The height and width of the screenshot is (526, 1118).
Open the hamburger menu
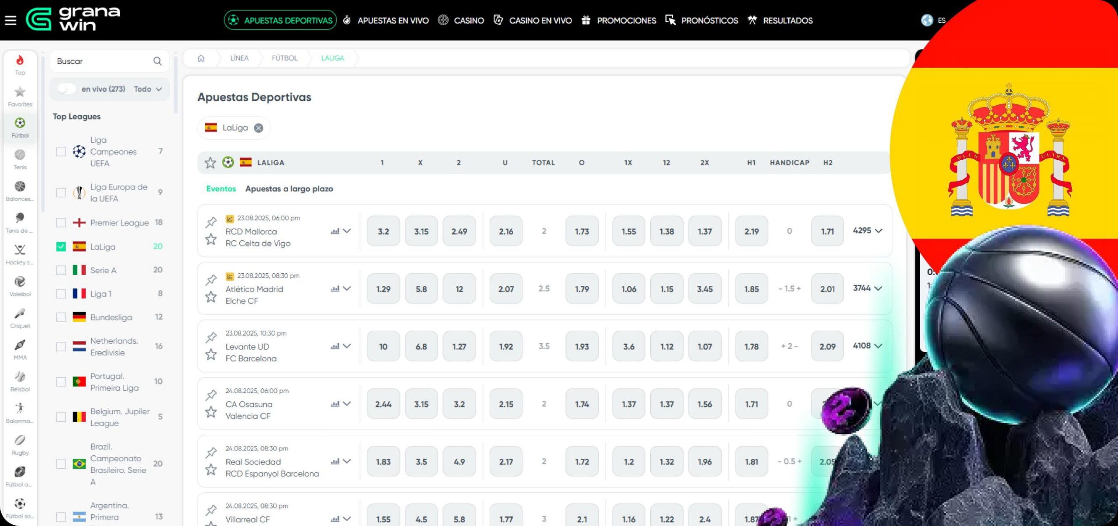10,20
